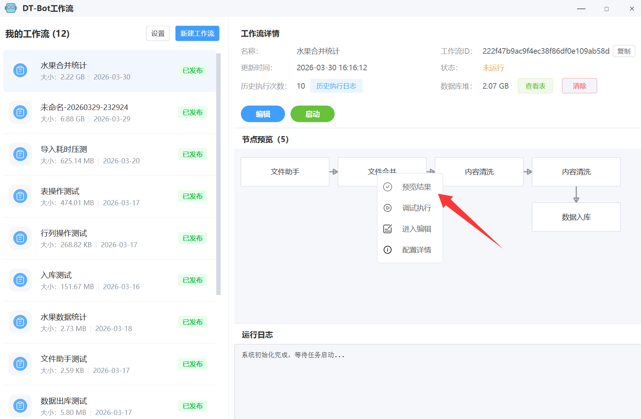Click the info icon beside 配置详情
Image resolution: width=641 pixels, height=419 pixels.
coord(388,250)
